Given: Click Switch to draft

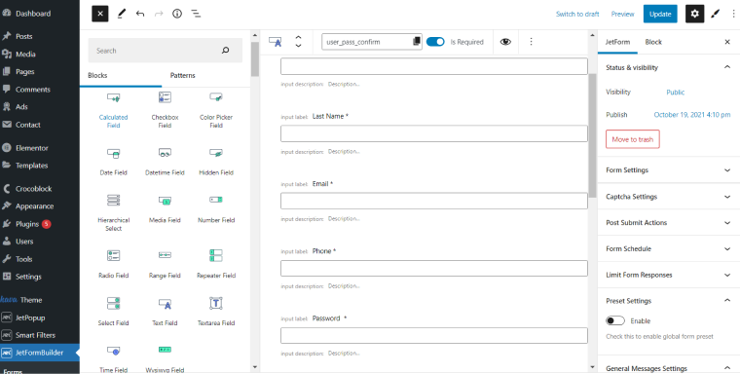Looking at the screenshot, I should pyautogui.click(x=577, y=15).
